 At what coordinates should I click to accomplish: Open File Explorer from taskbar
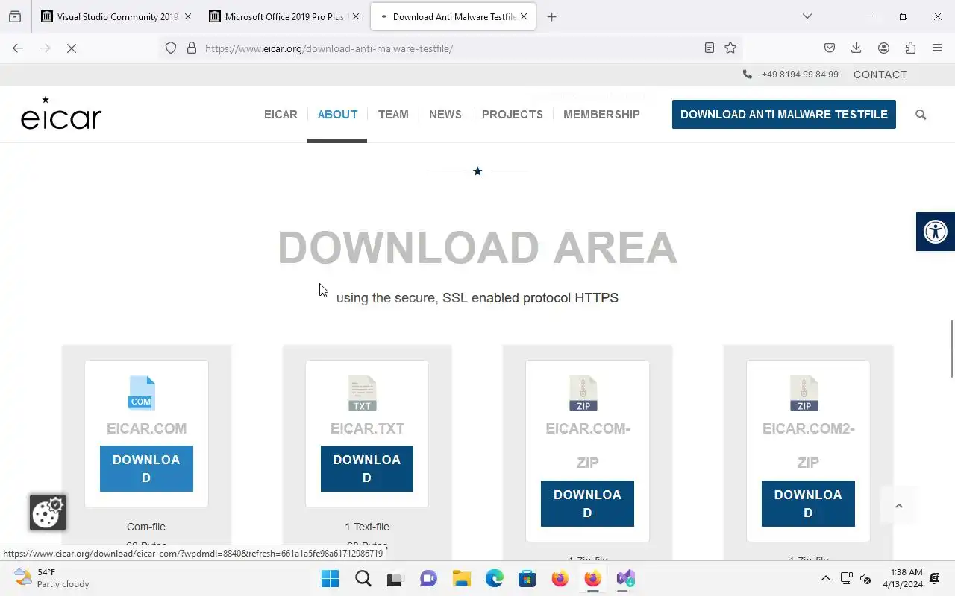point(461,579)
